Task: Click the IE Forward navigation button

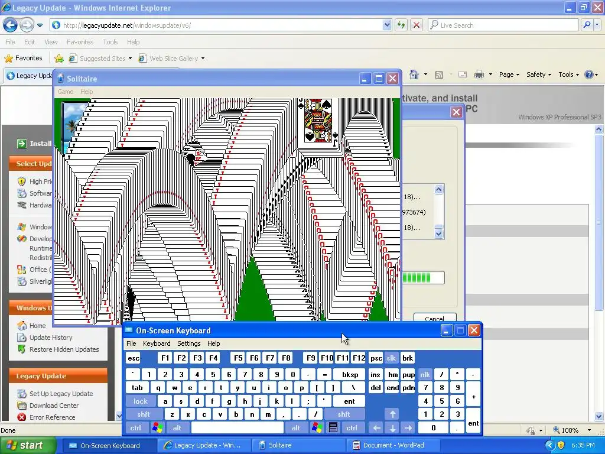Action: pyautogui.click(x=27, y=25)
